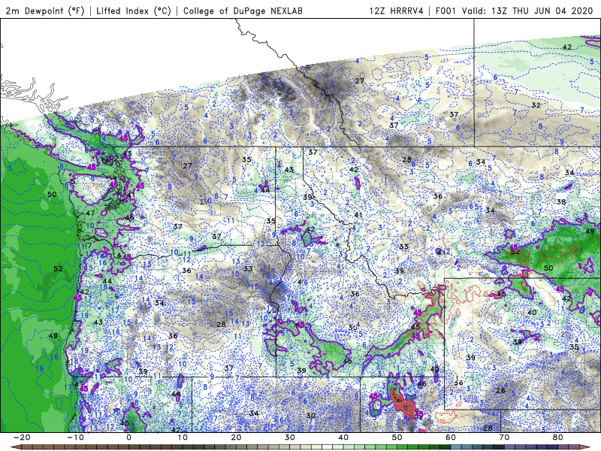The height and width of the screenshot is (451, 601).
Task: Click the '70' color scale label
Action: [x=504, y=437]
